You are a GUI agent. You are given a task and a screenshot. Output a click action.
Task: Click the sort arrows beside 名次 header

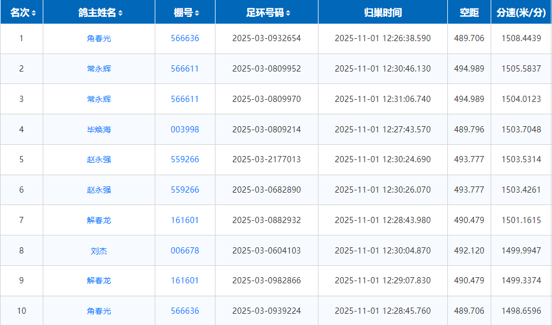click(x=34, y=13)
